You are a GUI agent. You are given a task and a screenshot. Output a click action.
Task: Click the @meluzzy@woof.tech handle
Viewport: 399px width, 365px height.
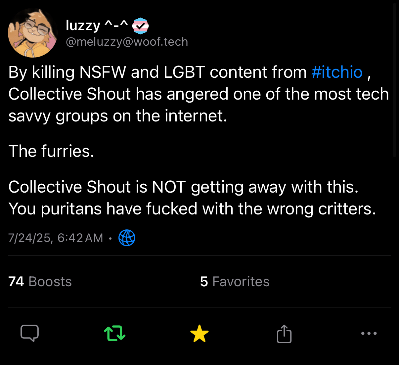pos(127,42)
